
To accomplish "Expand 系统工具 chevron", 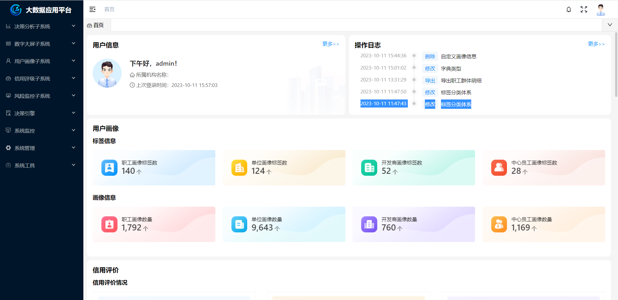I will tap(73, 165).
